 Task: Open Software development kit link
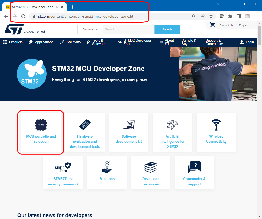pyautogui.click(x=129, y=139)
